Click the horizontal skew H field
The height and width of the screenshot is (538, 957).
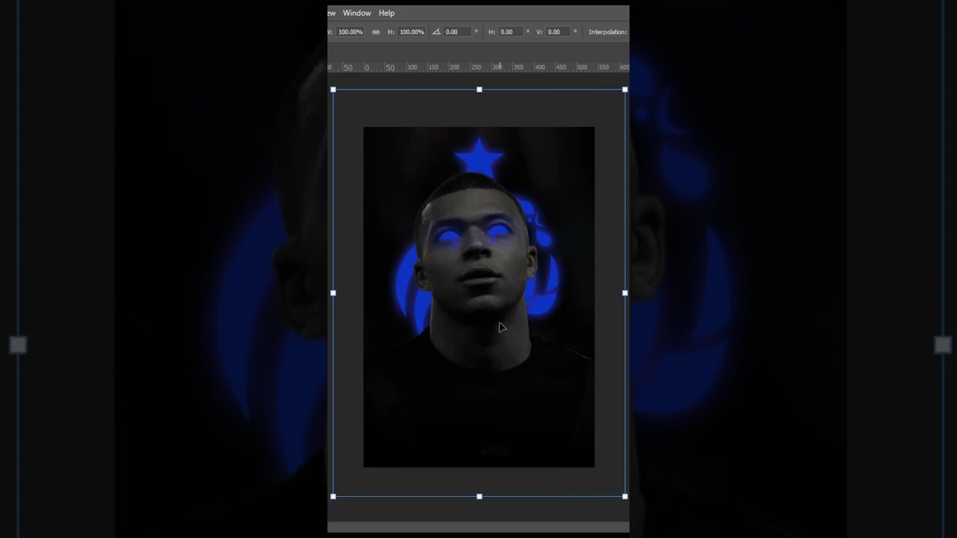point(512,32)
